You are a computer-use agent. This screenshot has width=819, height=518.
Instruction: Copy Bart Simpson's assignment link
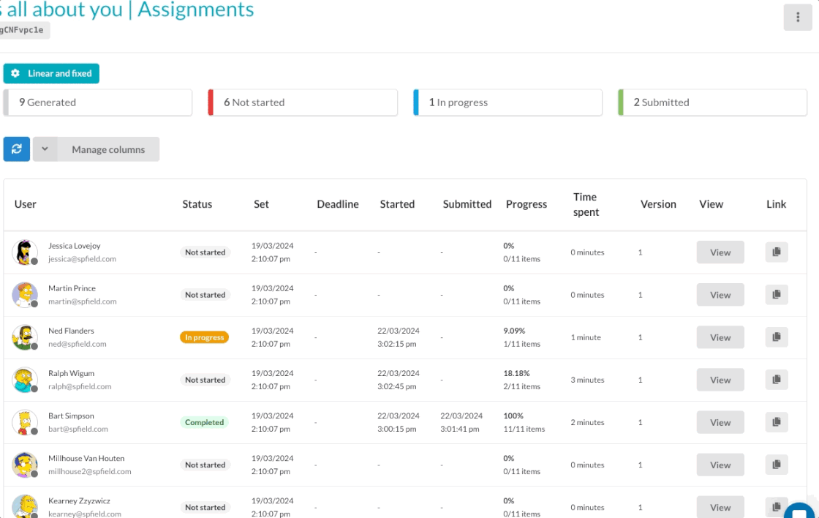click(x=777, y=422)
